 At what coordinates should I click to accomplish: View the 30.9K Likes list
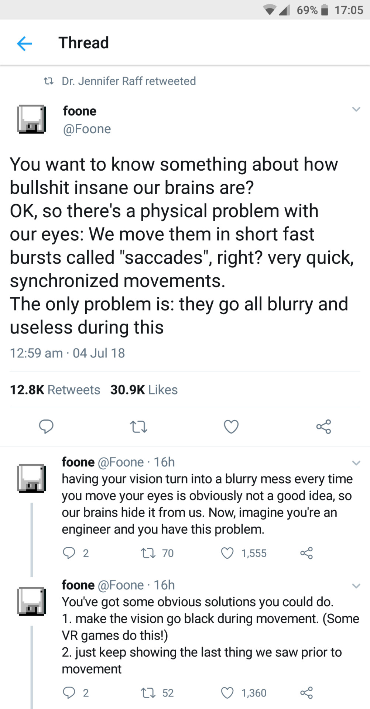[x=144, y=390]
